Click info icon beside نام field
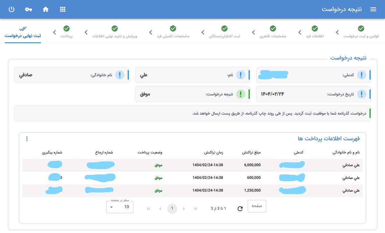 pyautogui.click(x=241, y=75)
